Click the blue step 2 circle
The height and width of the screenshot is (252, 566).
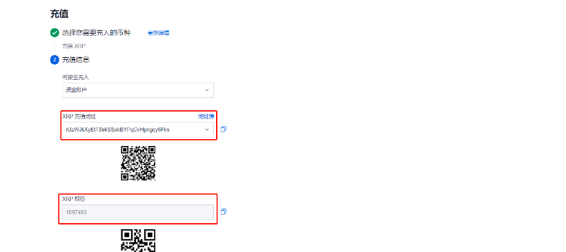coord(55,60)
